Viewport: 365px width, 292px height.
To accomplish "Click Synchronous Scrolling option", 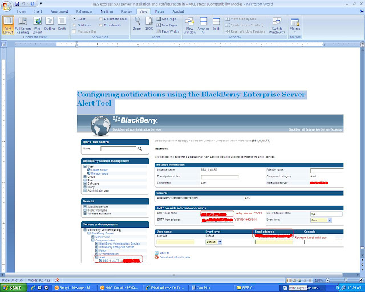I will click(x=245, y=25).
